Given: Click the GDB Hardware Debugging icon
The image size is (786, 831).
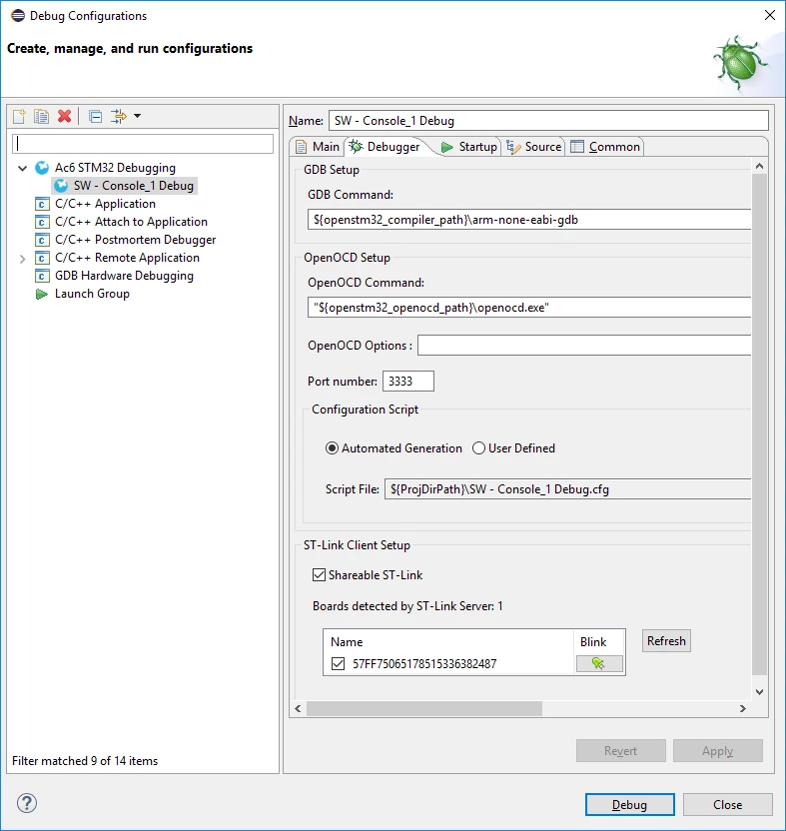Looking at the screenshot, I should coord(42,276).
